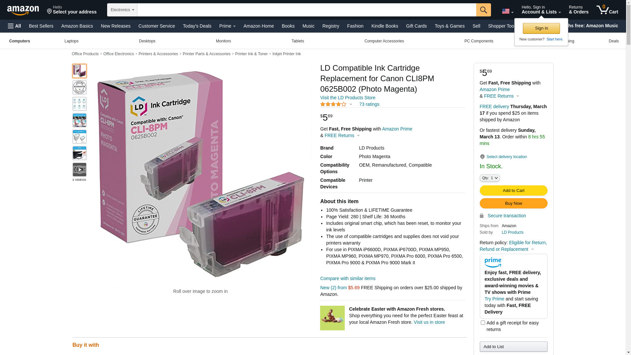This screenshot has height=355, width=631.
Task: Open the Electronics search category dropdown
Action: click(x=122, y=10)
